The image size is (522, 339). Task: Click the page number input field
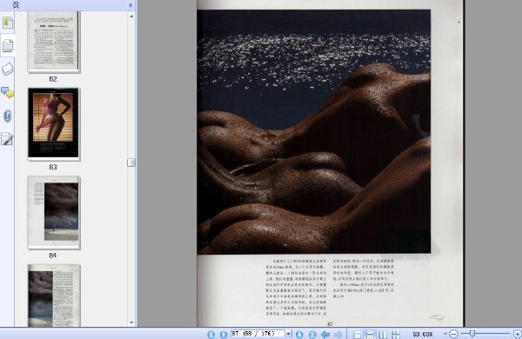point(258,333)
